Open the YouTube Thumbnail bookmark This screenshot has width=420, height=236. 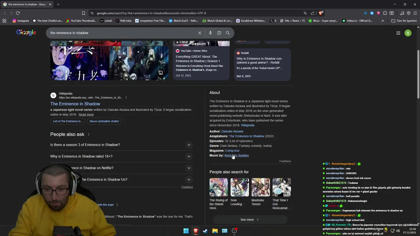click(81, 21)
